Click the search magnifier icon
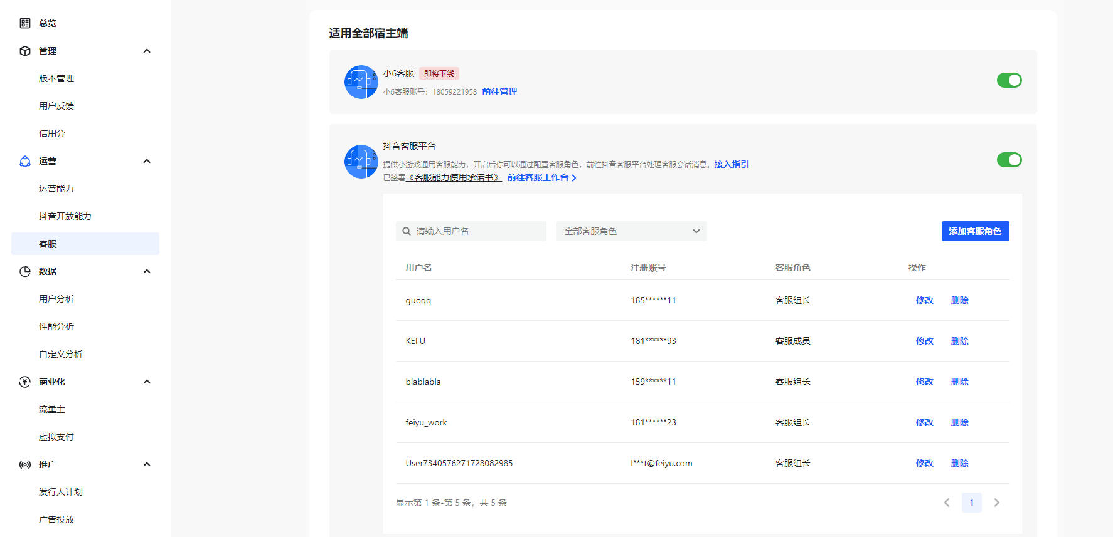 pyautogui.click(x=407, y=231)
